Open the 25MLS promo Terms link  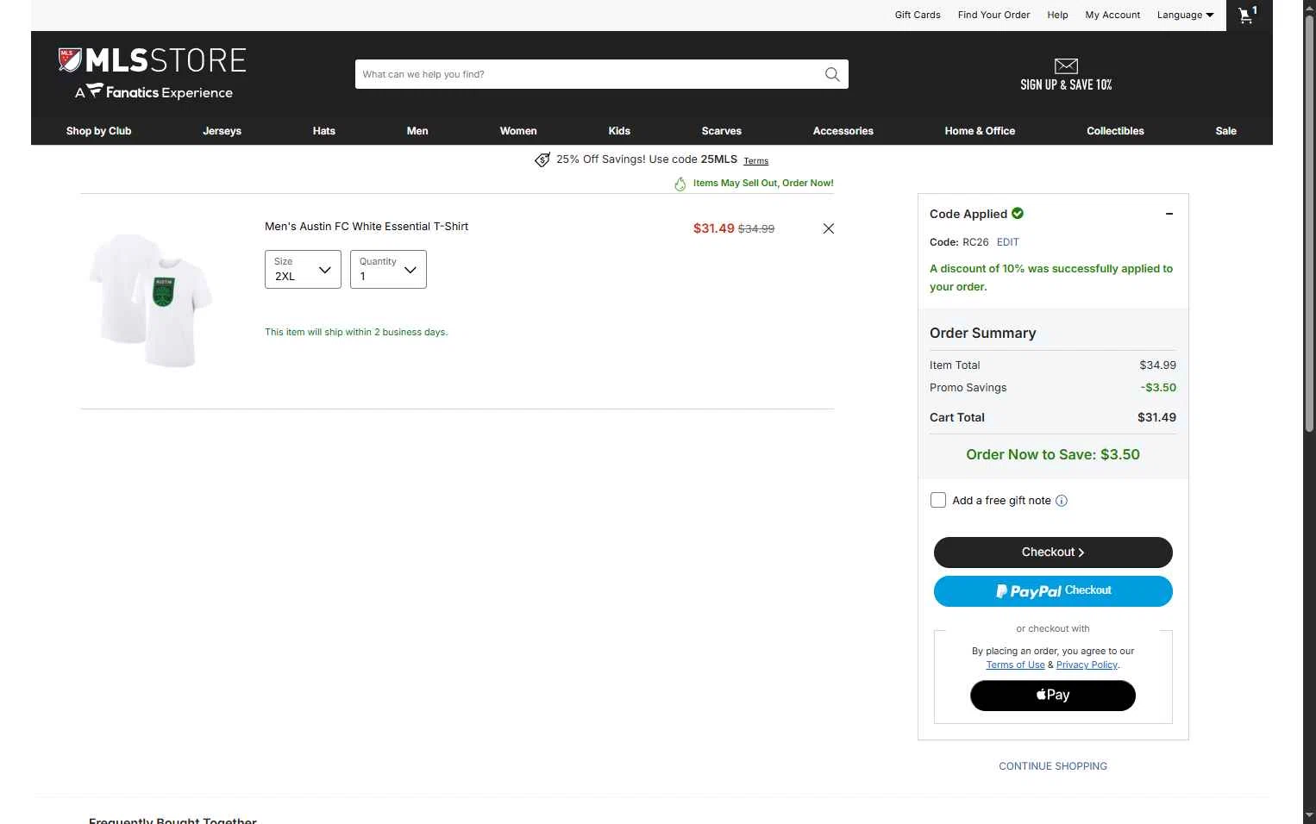pos(755,161)
